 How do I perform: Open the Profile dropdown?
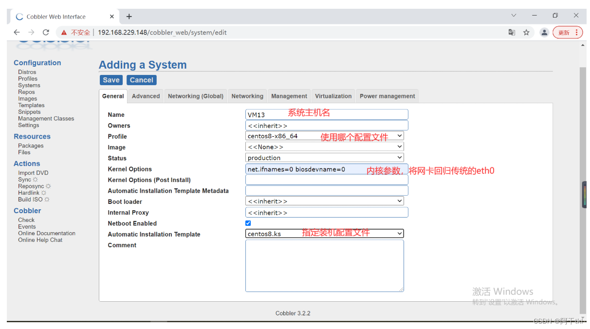[x=325, y=136]
